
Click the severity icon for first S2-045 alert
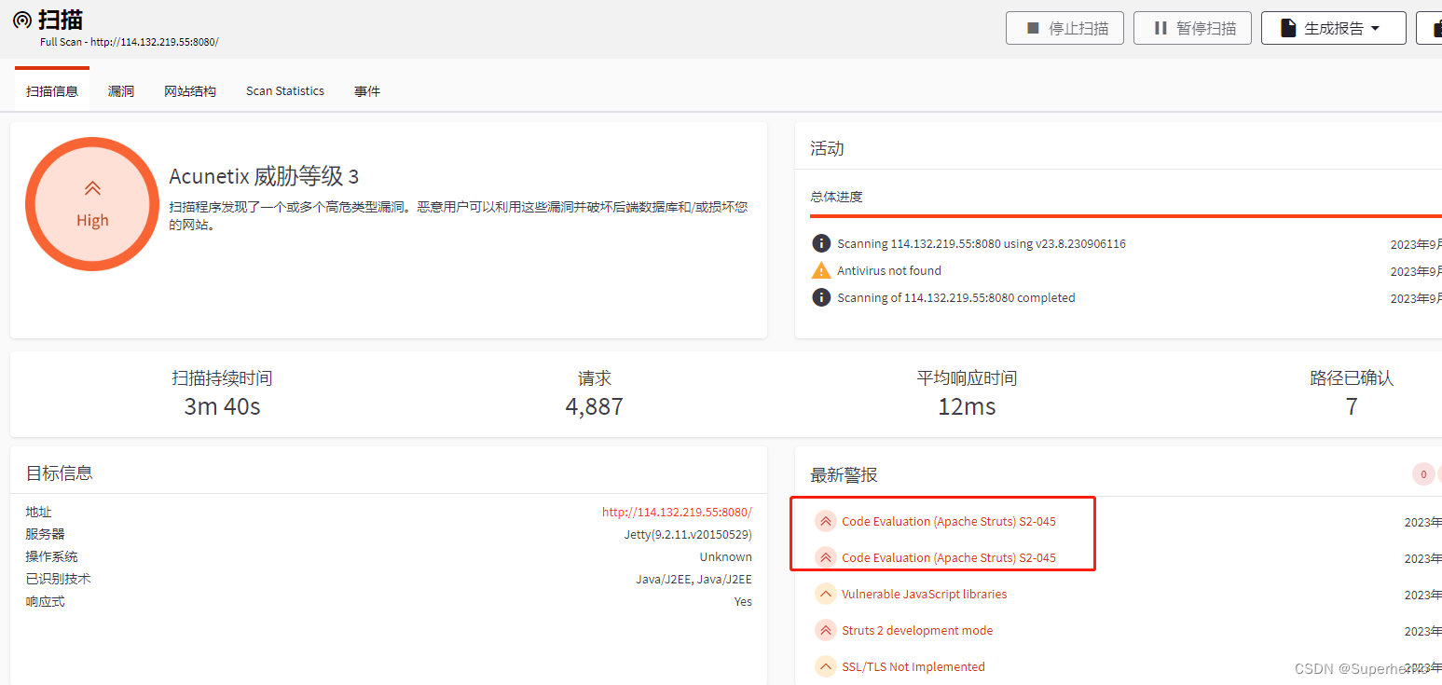[x=826, y=521]
